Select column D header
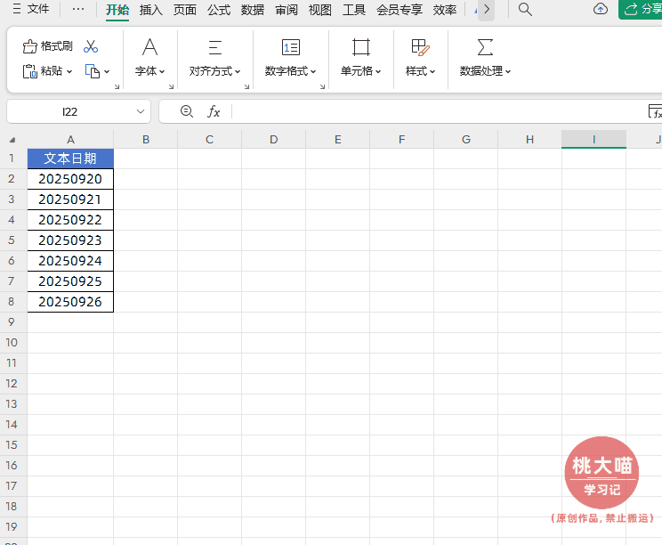This screenshot has width=662, height=545. [273, 140]
